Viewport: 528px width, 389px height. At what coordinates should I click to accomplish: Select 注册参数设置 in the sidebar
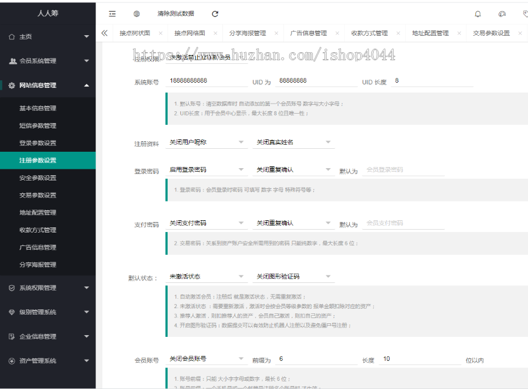coord(48,161)
